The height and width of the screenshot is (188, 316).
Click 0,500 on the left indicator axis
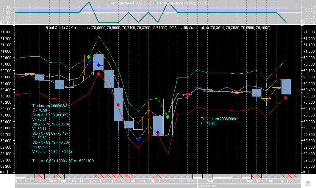click(x=7, y=7)
